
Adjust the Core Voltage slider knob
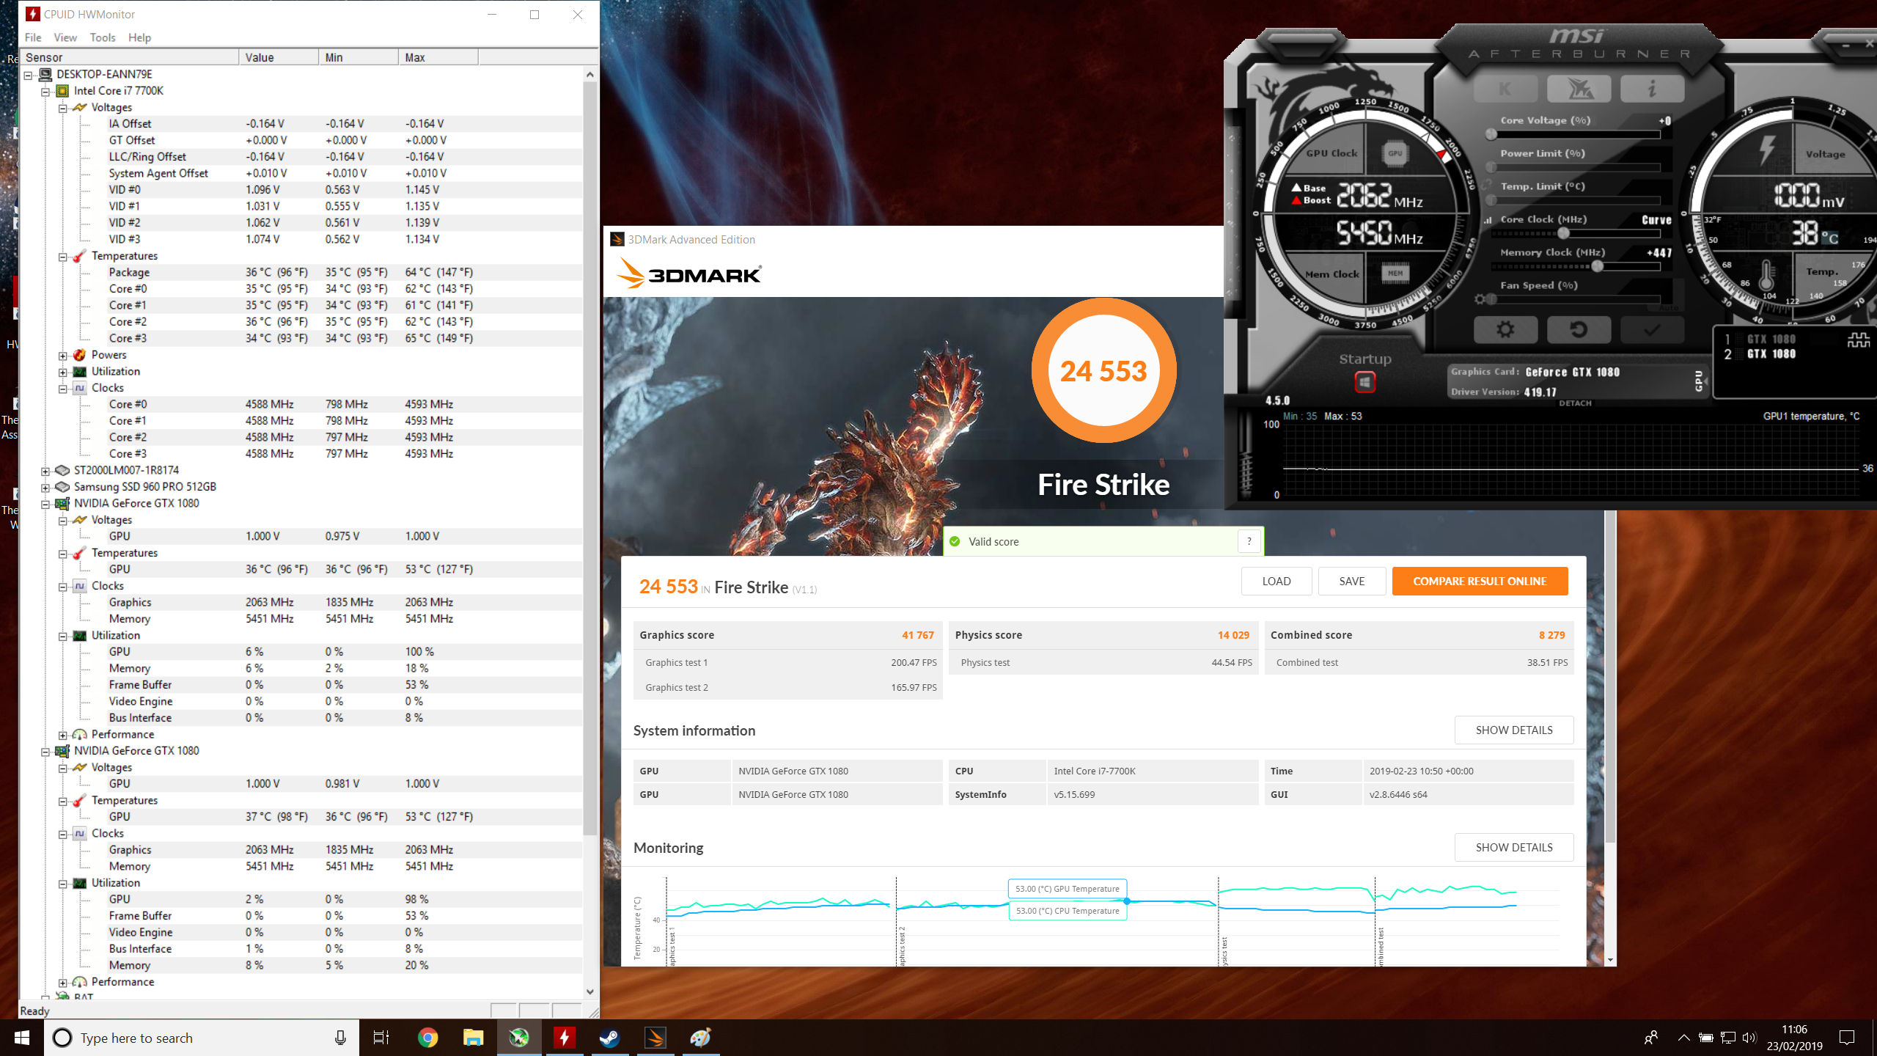tap(1491, 134)
